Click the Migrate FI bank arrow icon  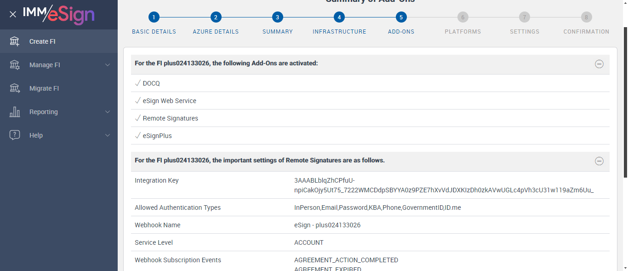[x=15, y=88]
